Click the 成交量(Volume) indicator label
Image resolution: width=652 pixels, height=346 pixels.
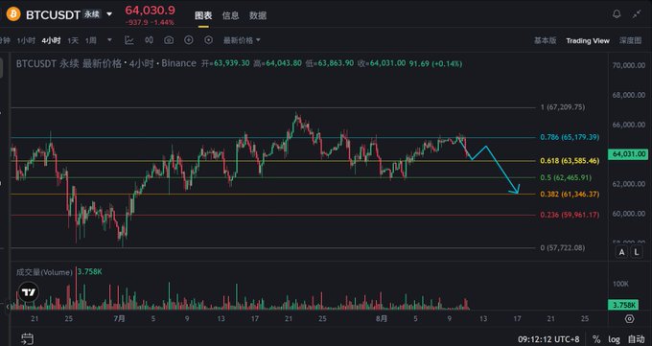point(44,272)
